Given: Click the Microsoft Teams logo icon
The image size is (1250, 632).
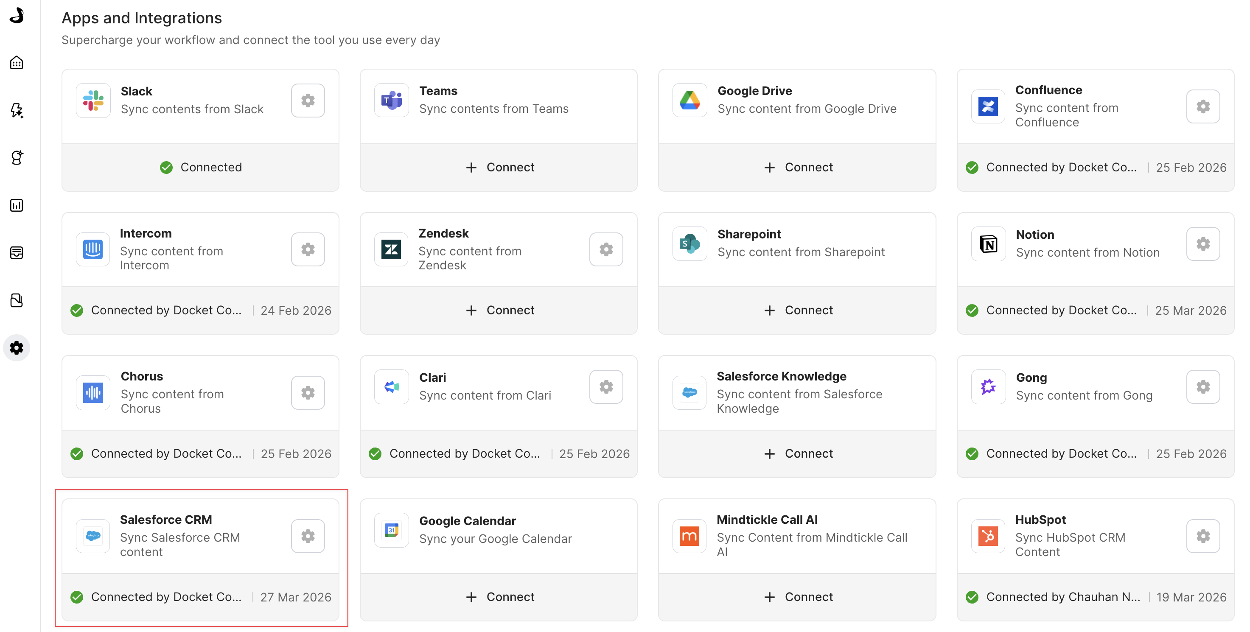Looking at the screenshot, I should (392, 101).
